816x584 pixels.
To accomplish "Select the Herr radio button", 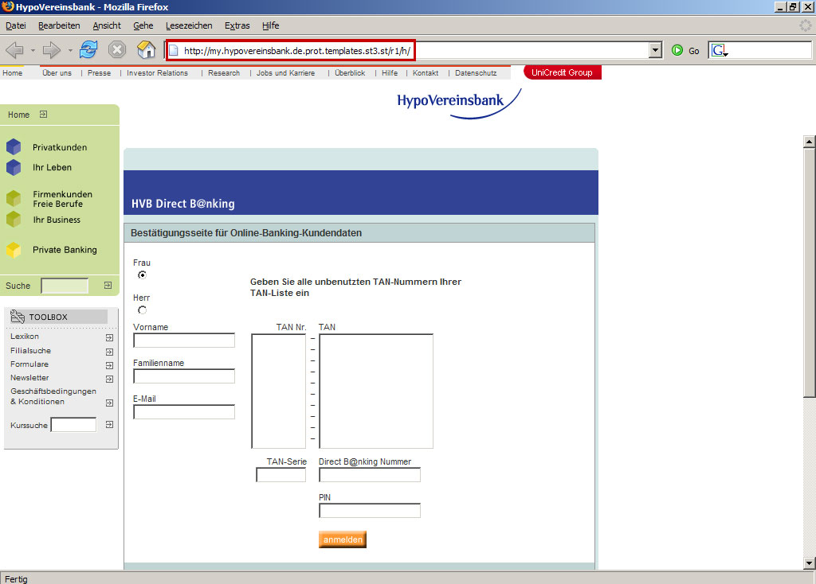I will (x=142, y=310).
